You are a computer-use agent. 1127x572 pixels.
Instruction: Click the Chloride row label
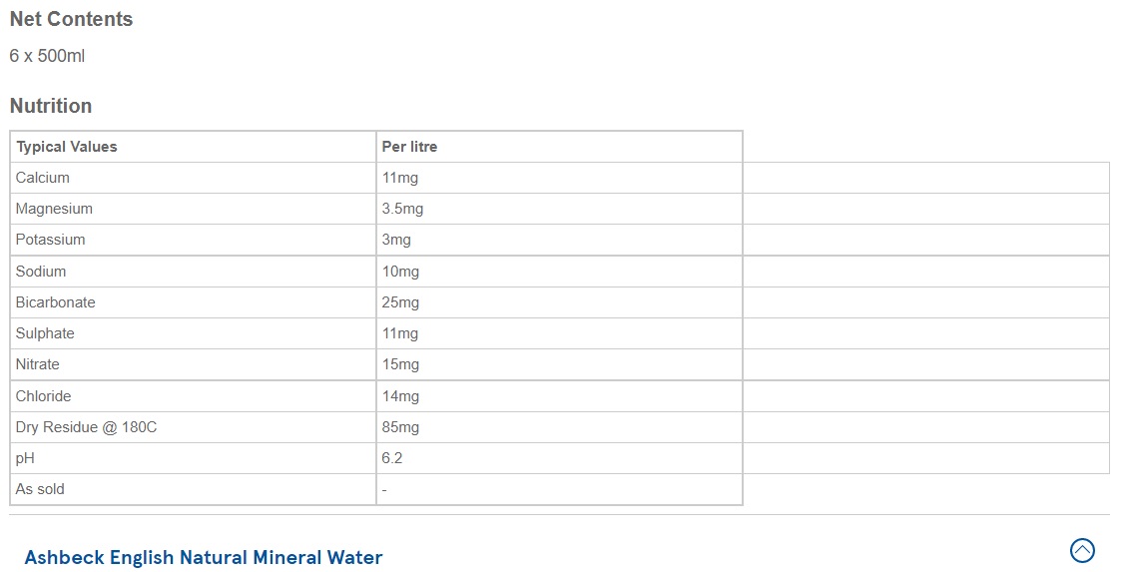click(43, 396)
